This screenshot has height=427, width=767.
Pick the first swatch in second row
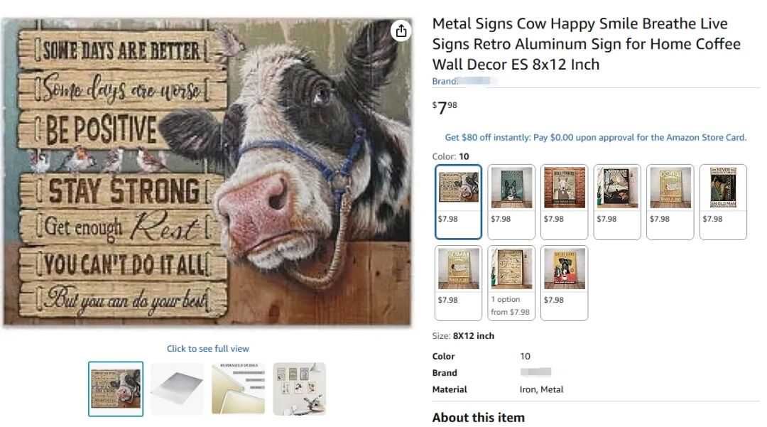458,283
